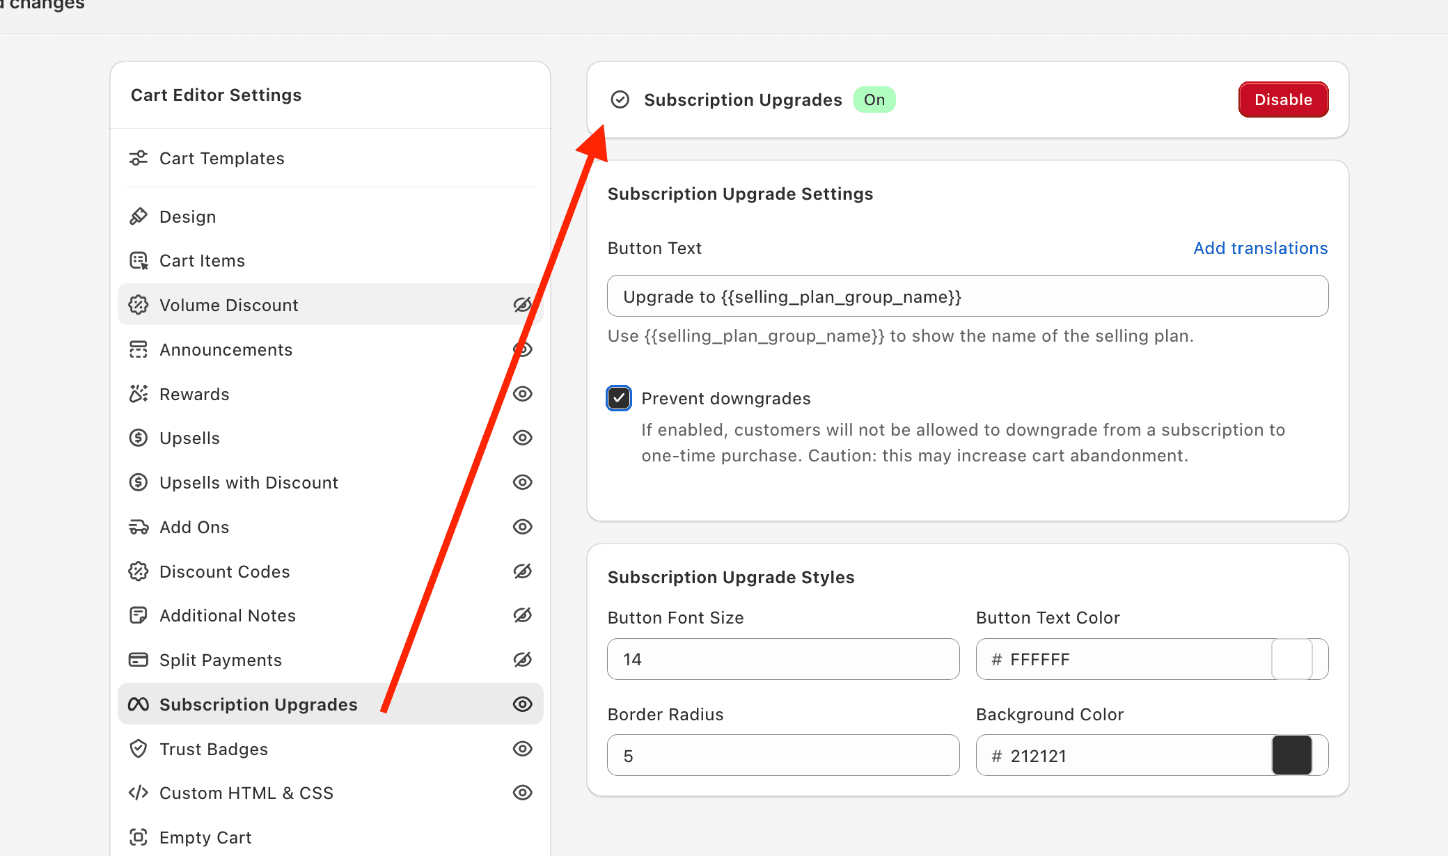Toggle visibility of Rewards
Viewport: 1448px width, 856px height.
coord(523,394)
